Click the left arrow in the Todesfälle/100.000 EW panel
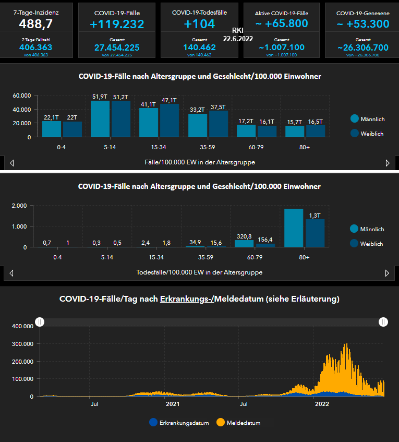This screenshot has height=442, width=399. coord(12,273)
